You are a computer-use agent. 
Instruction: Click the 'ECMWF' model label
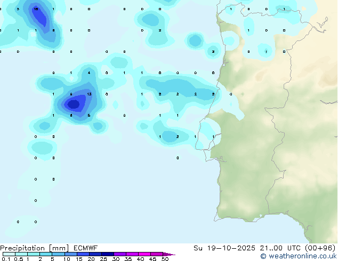pyautogui.click(x=86, y=248)
